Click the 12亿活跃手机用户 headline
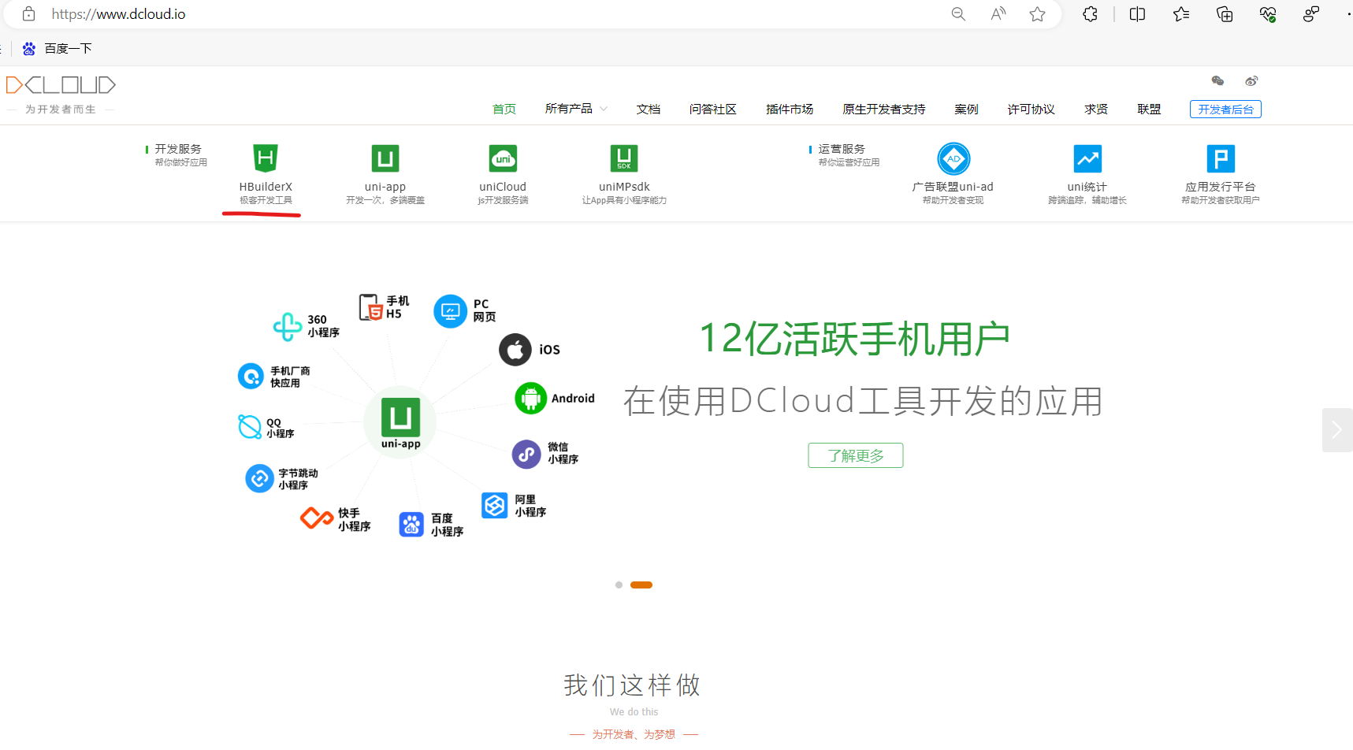Screen dimensions: 1353x750 click(855, 339)
